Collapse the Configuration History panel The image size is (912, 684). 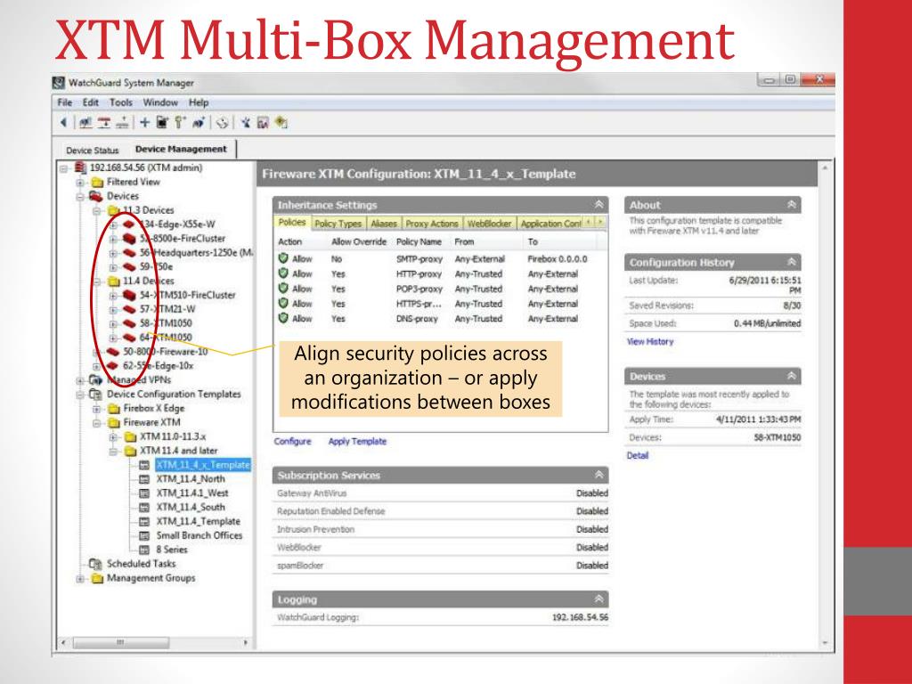791,263
